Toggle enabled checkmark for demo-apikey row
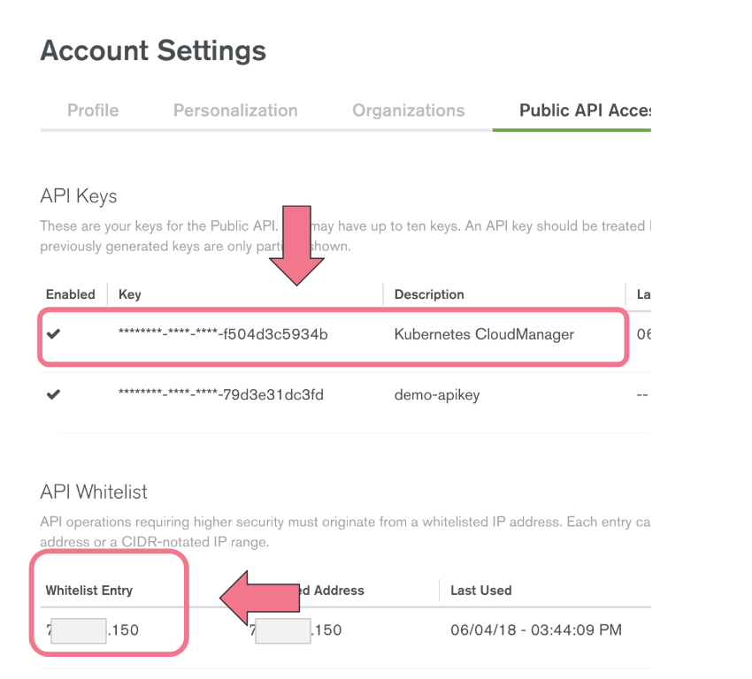 pyautogui.click(x=54, y=394)
